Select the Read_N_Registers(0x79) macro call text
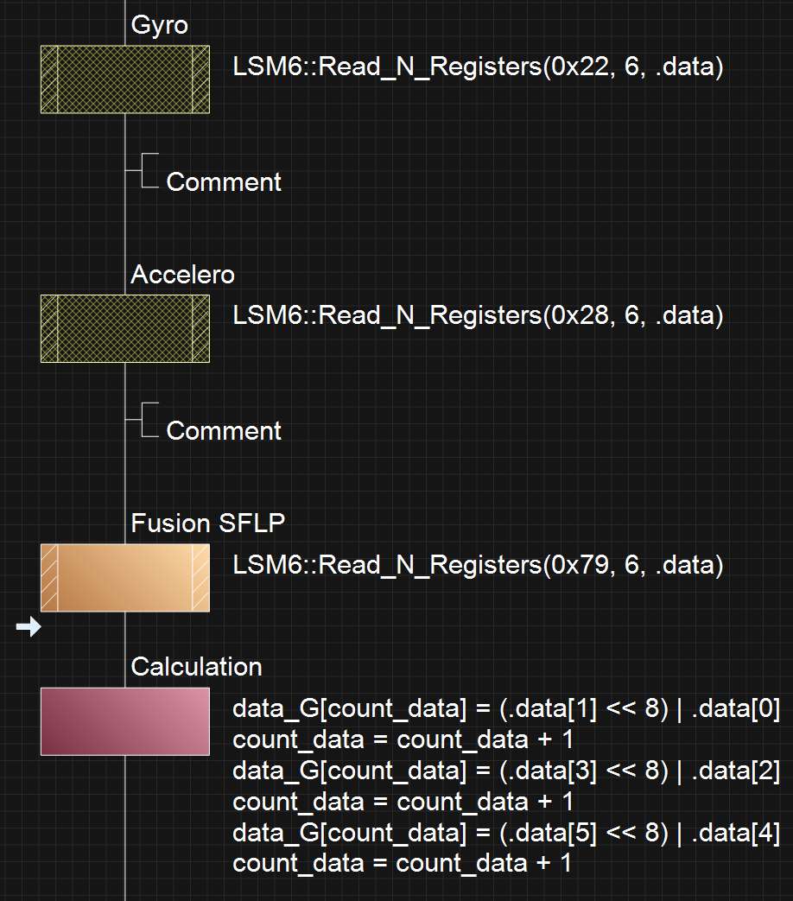The height and width of the screenshot is (901, 793). (477, 565)
